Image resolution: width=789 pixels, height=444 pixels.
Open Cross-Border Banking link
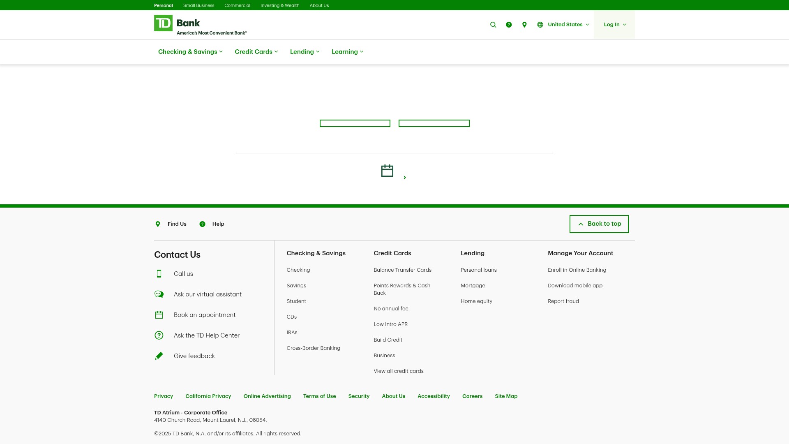tap(314, 348)
